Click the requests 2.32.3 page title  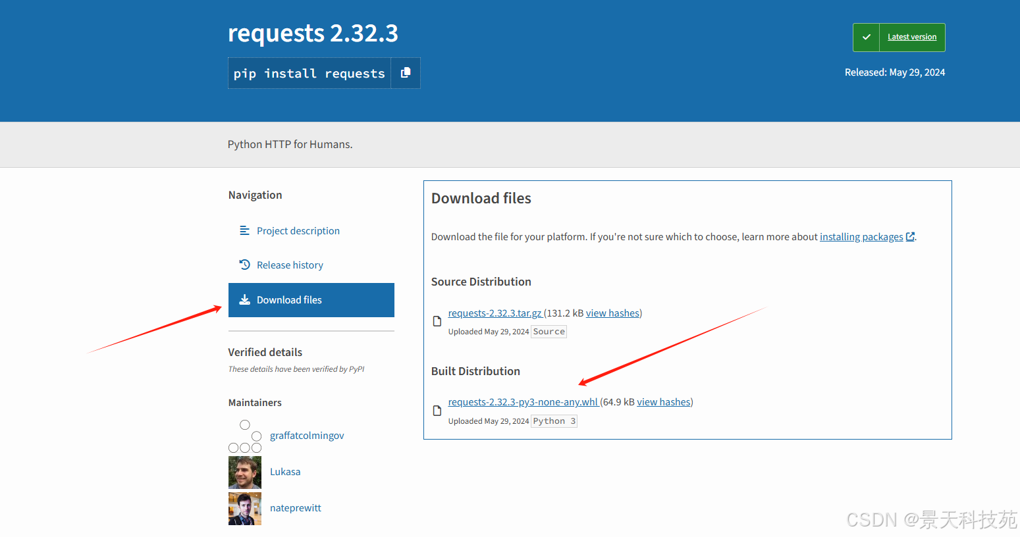pyautogui.click(x=313, y=33)
